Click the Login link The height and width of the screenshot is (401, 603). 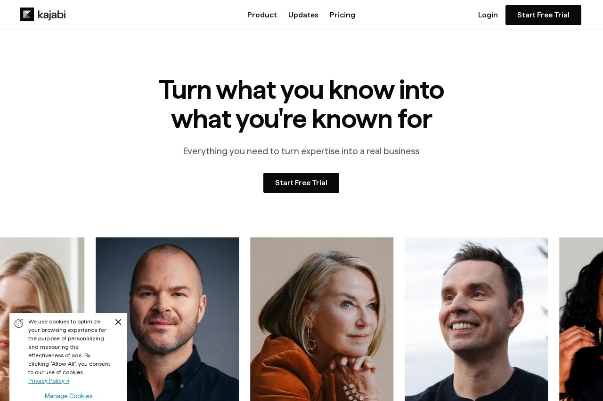pyautogui.click(x=488, y=15)
